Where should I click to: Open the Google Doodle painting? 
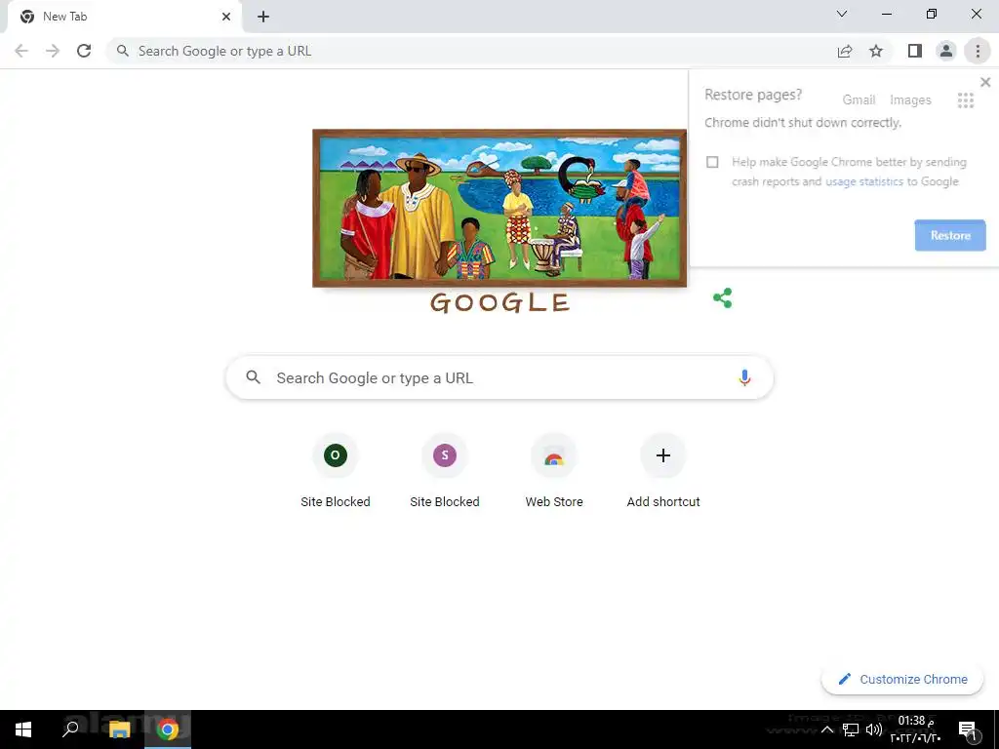(499, 209)
